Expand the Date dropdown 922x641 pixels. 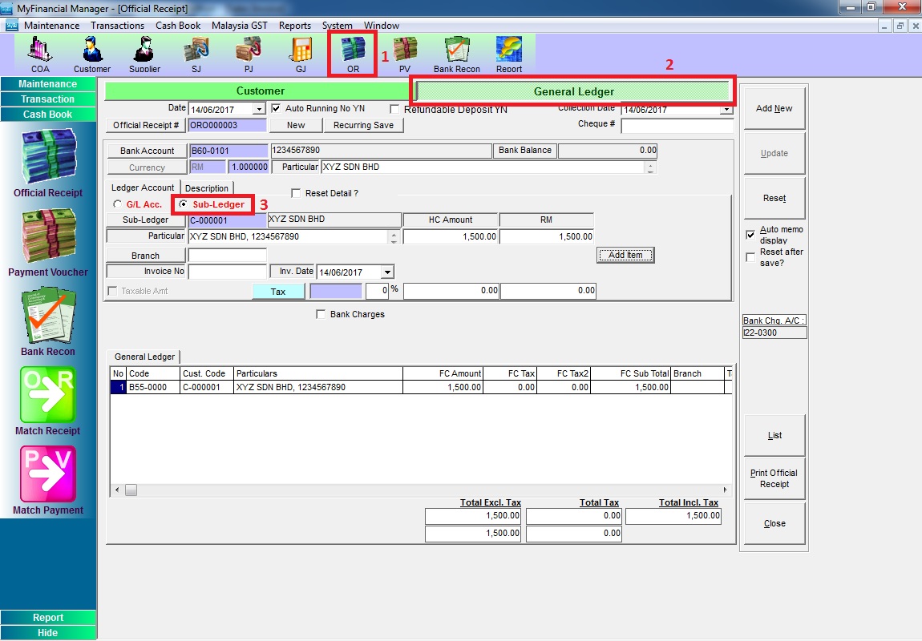[x=258, y=109]
